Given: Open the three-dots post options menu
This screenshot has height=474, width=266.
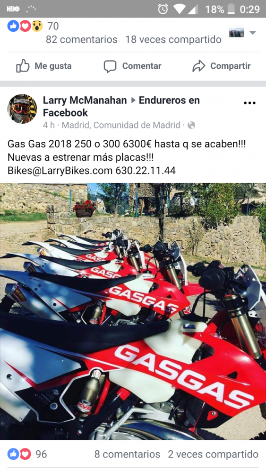Looking at the screenshot, I should (249, 103).
